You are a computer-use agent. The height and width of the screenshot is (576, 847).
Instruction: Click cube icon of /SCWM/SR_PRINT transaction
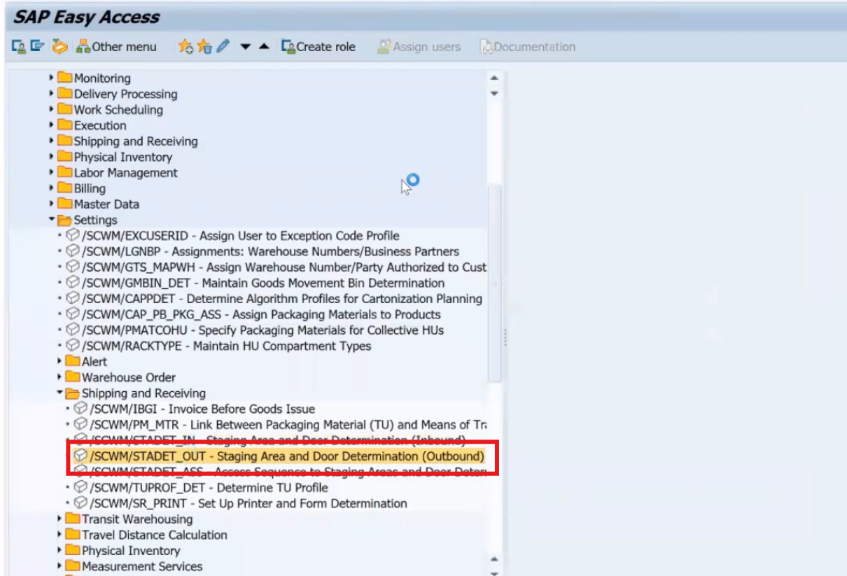click(x=80, y=503)
